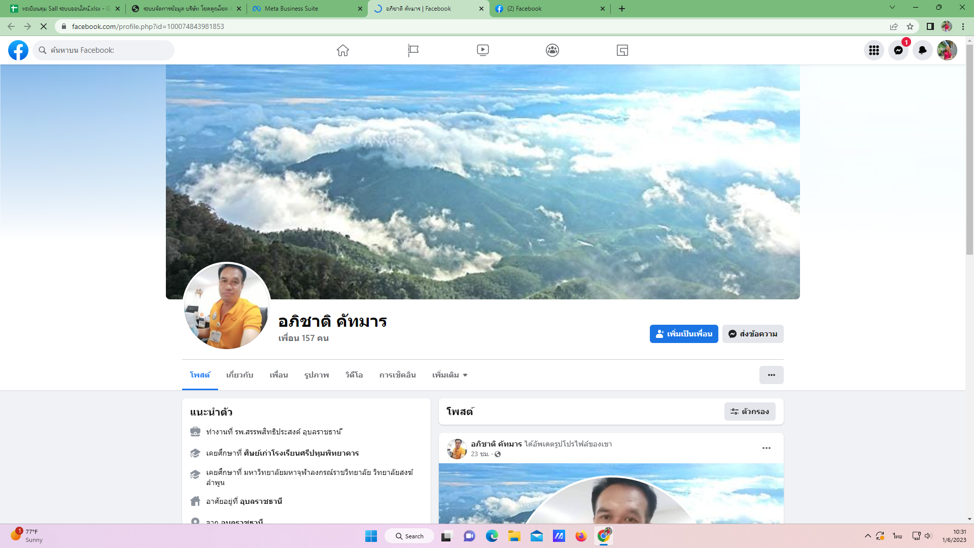This screenshot has height=548, width=974.
Task: Click the Facebook logo
Action: click(x=18, y=50)
